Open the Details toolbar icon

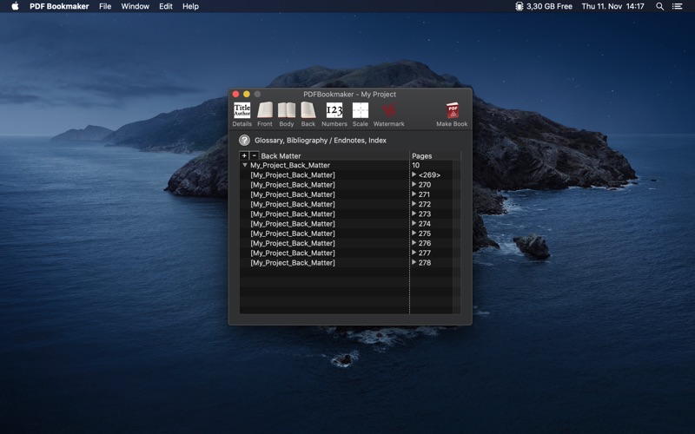click(x=242, y=115)
